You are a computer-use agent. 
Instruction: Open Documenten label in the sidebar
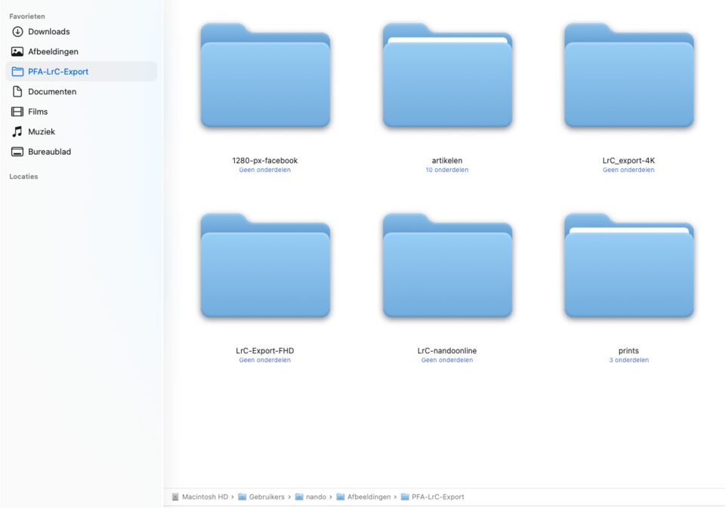(52, 91)
